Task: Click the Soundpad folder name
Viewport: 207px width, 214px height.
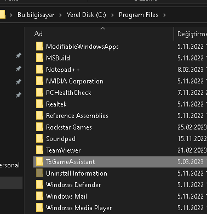Action: 61,139
